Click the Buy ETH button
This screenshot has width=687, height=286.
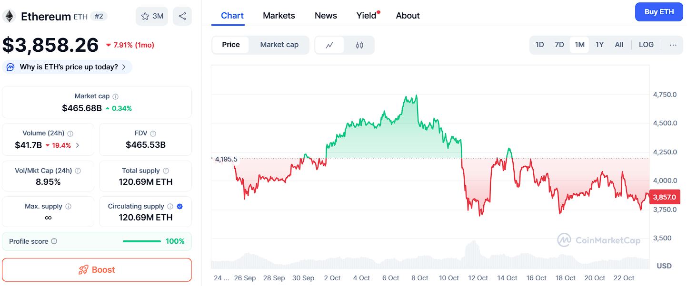659,12
